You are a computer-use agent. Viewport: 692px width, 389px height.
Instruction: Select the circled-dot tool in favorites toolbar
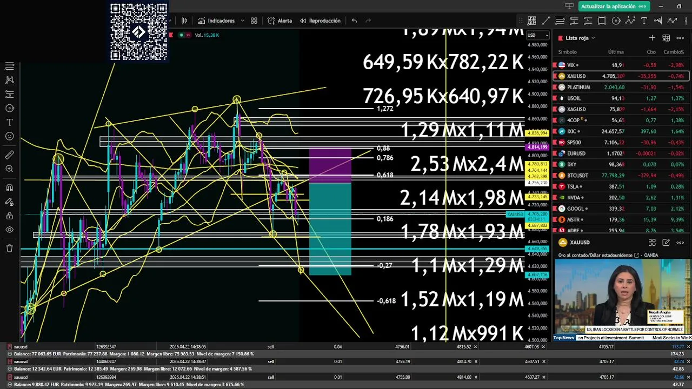point(616,21)
